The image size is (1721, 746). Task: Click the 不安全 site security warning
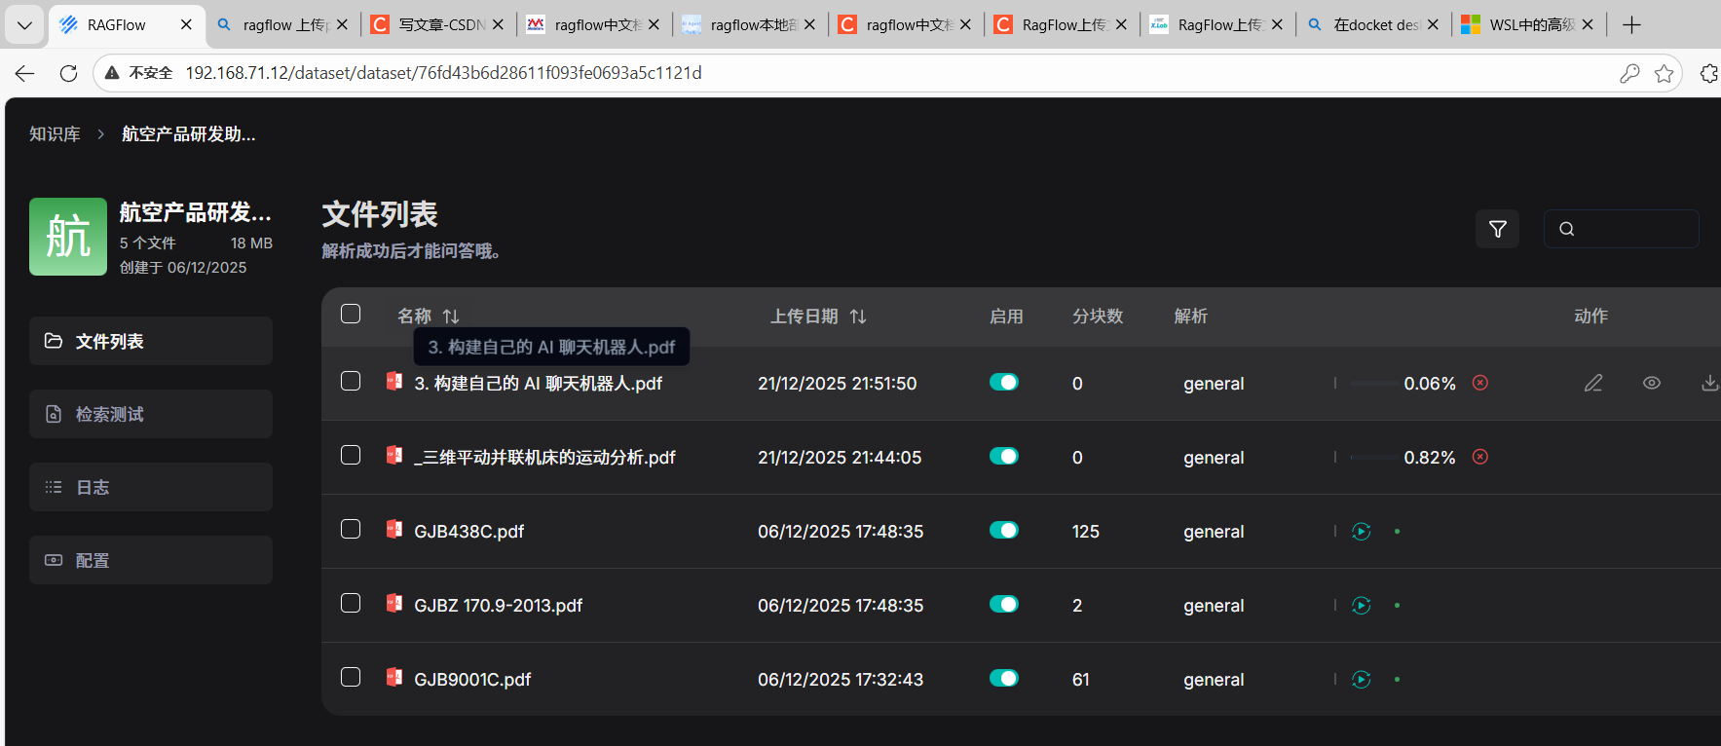coord(139,73)
